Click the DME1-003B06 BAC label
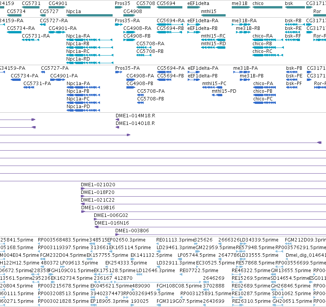This screenshot has height=307, width=326. tap(132, 231)
